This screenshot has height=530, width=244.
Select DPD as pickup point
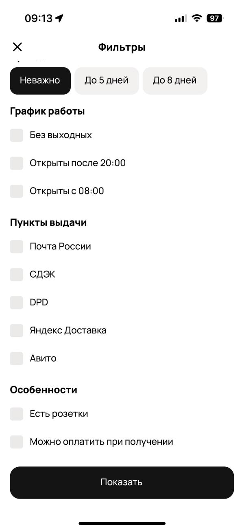(x=16, y=302)
